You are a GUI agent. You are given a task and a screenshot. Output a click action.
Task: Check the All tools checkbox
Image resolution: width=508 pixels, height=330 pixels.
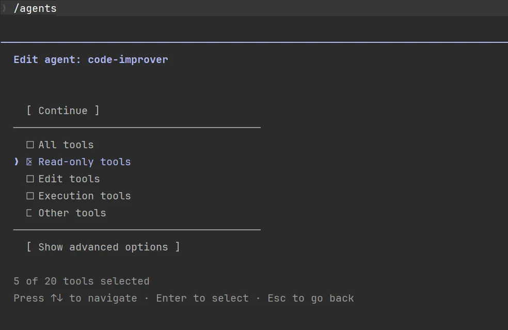[x=30, y=145]
